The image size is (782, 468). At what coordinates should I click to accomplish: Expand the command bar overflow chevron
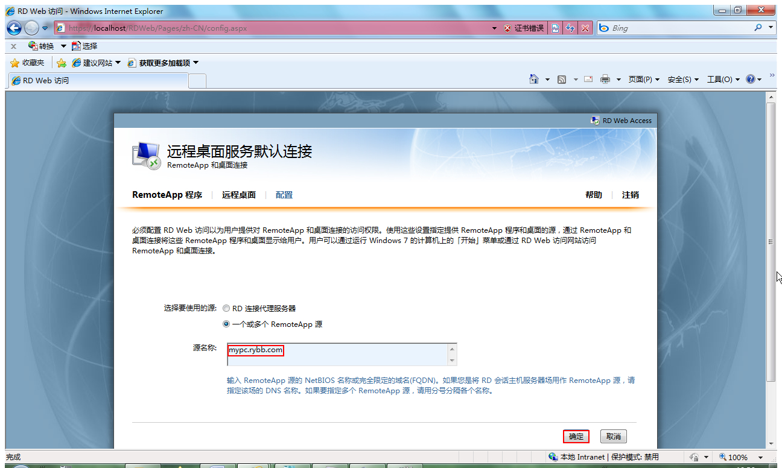tap(771, 77)
